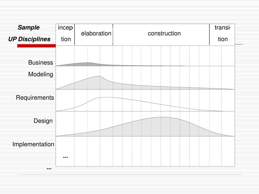This screenshot has height=194, width=259.
Task: Click the dark gray Business curve peak
Action: click(87, 64)
